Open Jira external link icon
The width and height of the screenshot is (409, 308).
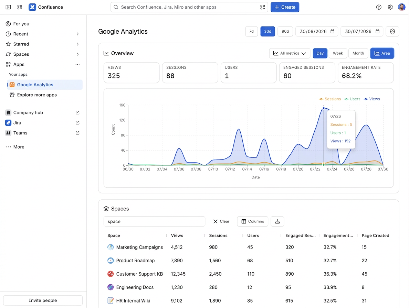tap(77, 123)
